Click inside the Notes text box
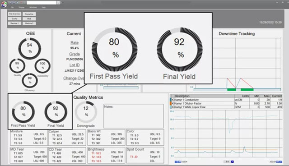The height and width of the screenshot is (166, 289). 134,116
